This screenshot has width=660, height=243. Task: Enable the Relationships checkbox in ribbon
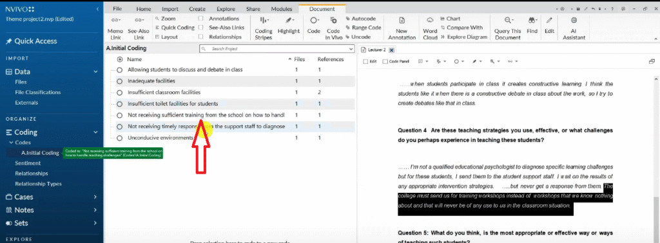click(x=201, y=37)
